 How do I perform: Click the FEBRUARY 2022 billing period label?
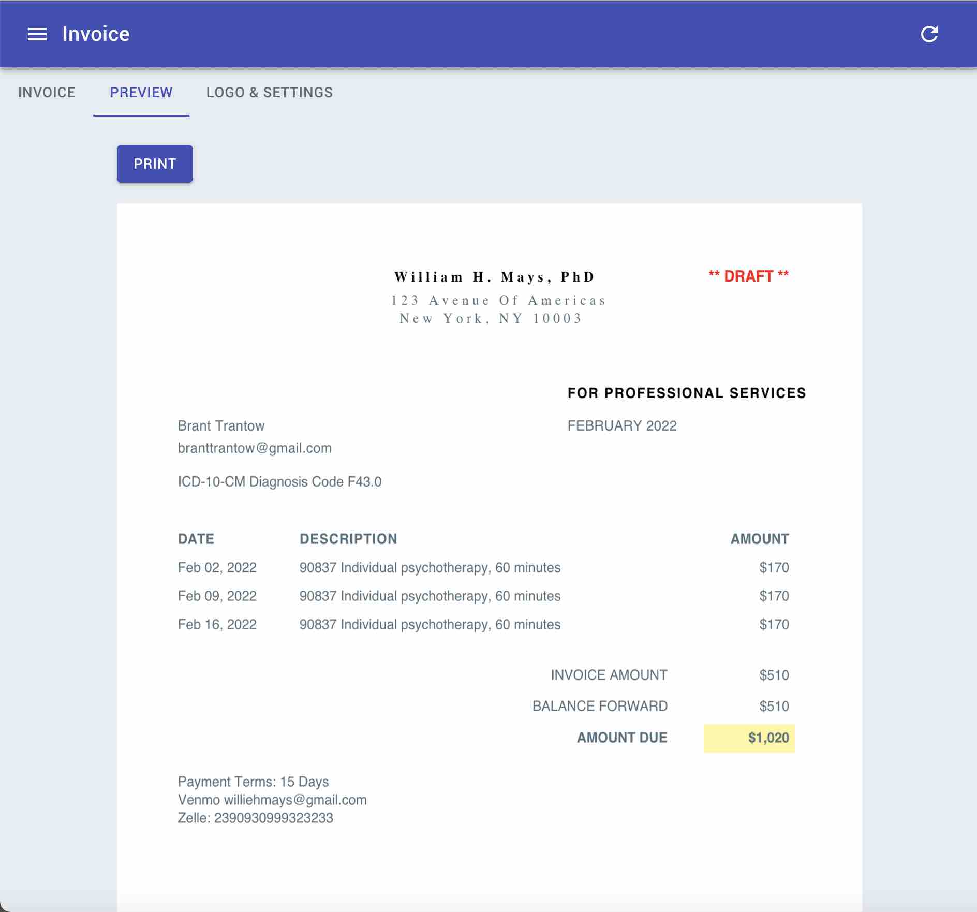pyautogui.click(x=621, y=425)
